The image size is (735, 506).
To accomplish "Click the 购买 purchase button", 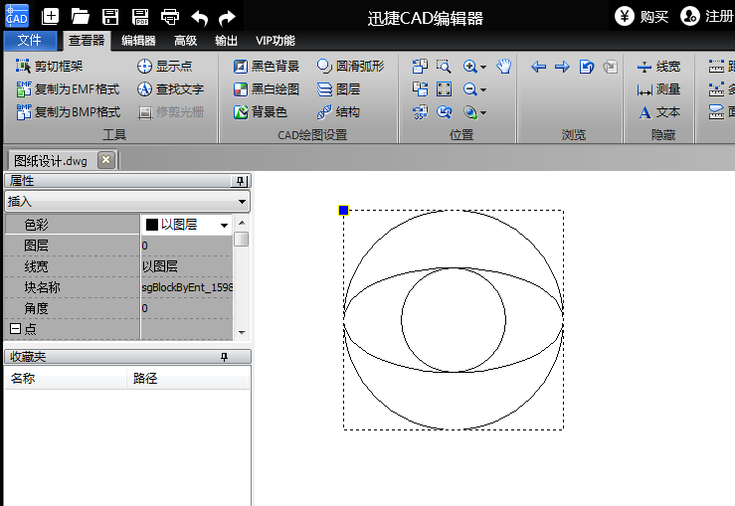I will pyautogui.click(x=642, y=16).
